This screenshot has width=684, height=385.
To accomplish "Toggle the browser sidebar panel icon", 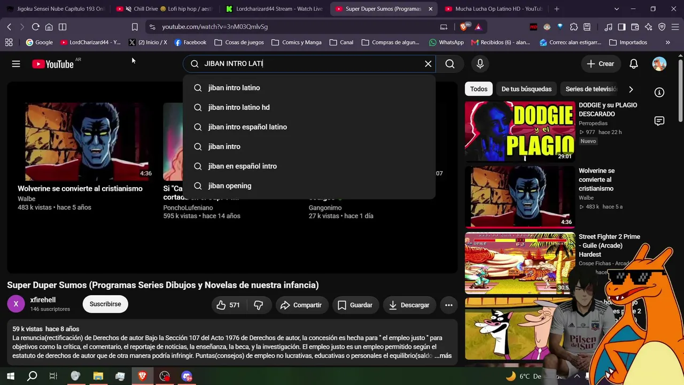I will pyautogui.click(x=63, y=27).
